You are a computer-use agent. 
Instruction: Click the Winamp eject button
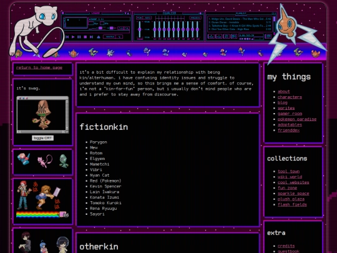coord(99,37)
